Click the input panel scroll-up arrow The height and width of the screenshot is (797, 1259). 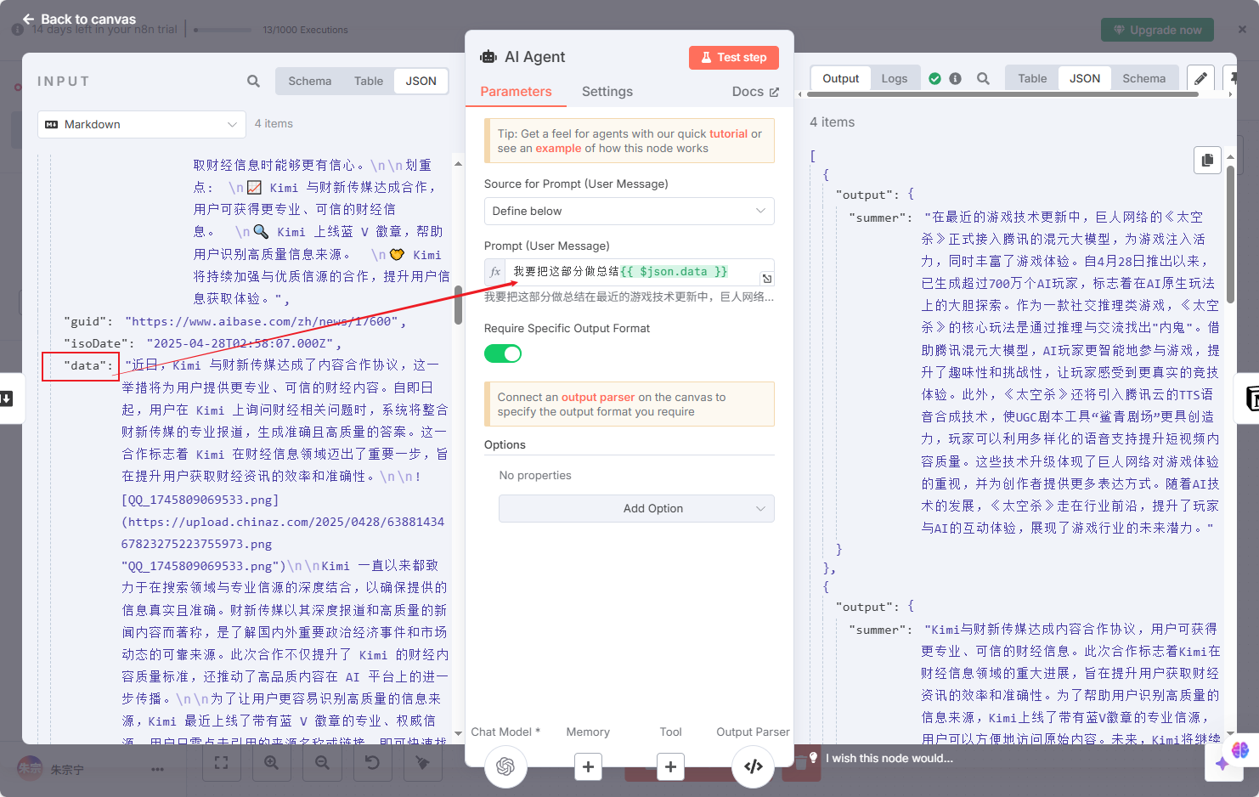(458, 163)
